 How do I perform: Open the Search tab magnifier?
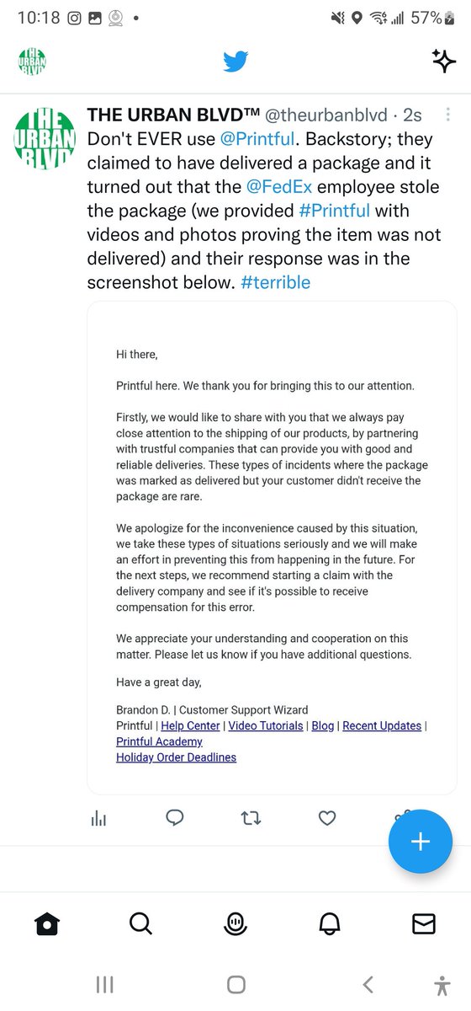click(x=141, y=924)
